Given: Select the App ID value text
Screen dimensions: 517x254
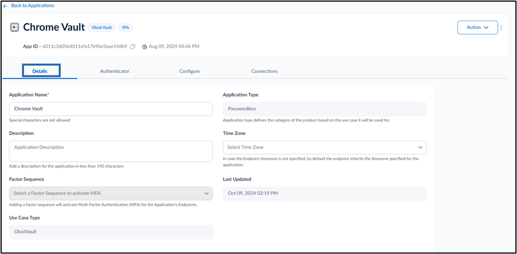Looking at the screenshot, I should tap(85, 46).
